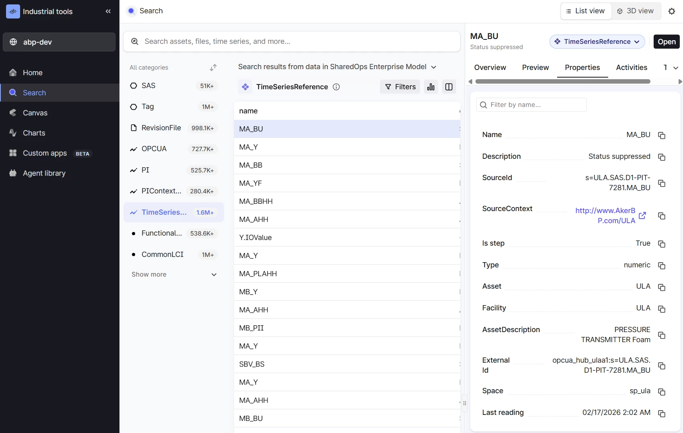Expand Show more categories
Screen dimensions: 683x433
pos(174,275)
